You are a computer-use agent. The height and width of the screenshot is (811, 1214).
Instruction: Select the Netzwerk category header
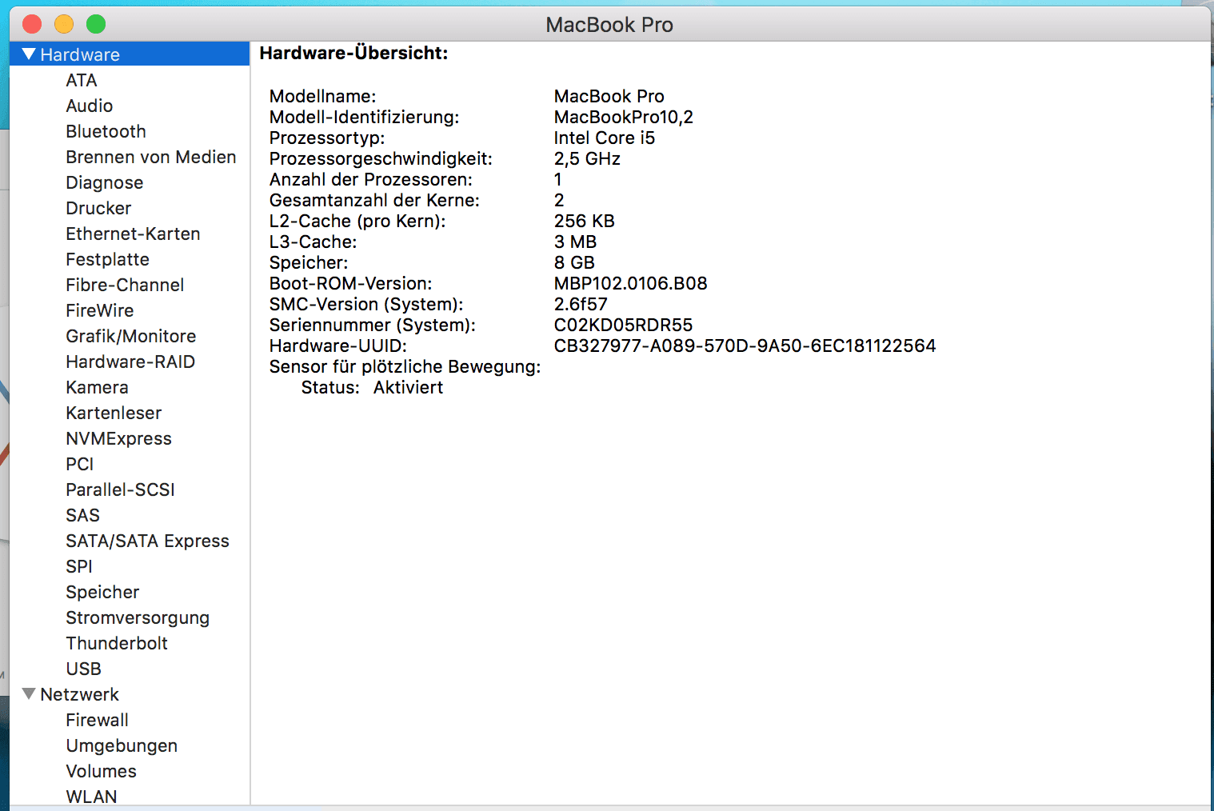(x=79, y=694)
